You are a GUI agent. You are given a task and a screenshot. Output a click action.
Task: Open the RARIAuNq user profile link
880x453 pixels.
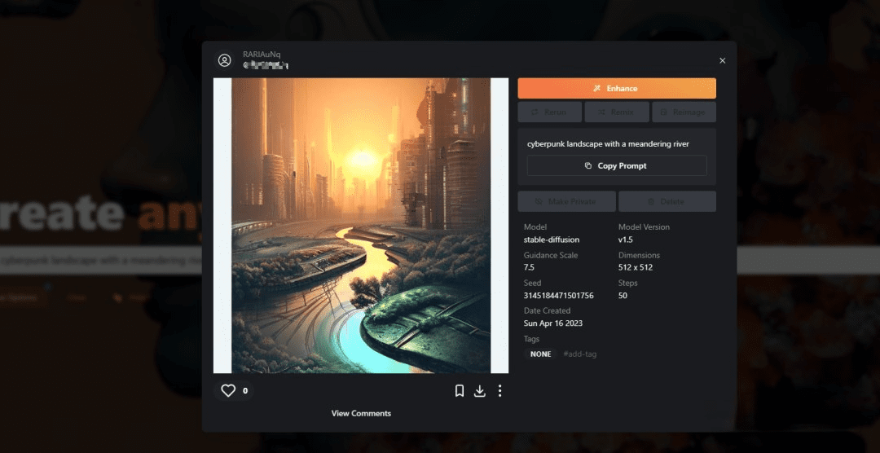click(262, 55)
